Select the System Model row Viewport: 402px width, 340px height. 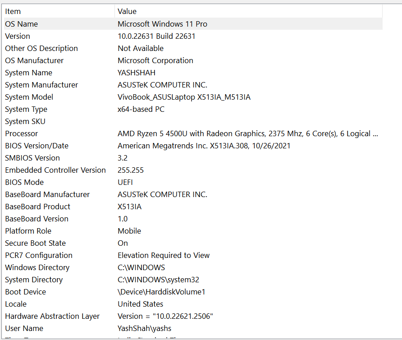[x=29, y=97]
